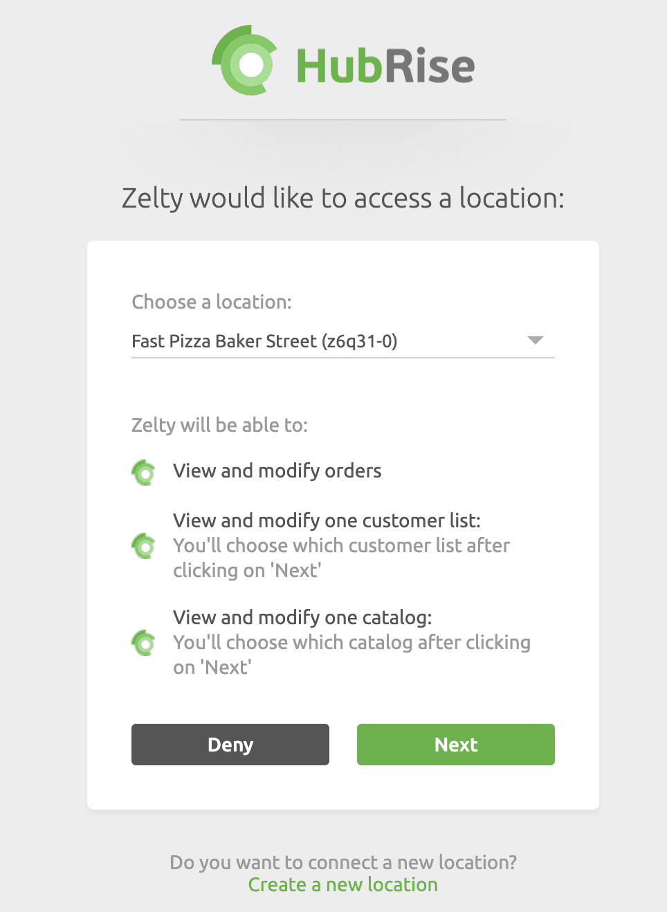Screen dimensions: 667x912
Task: Click the 'View and modify orders' permission text
Action: pos(277,471)
